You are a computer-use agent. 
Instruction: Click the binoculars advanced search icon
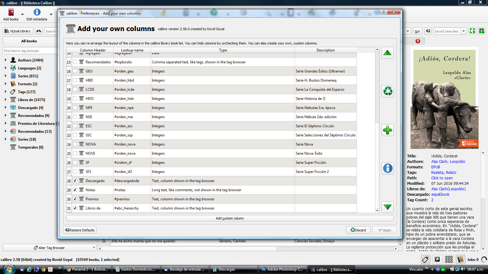point(38,31)
